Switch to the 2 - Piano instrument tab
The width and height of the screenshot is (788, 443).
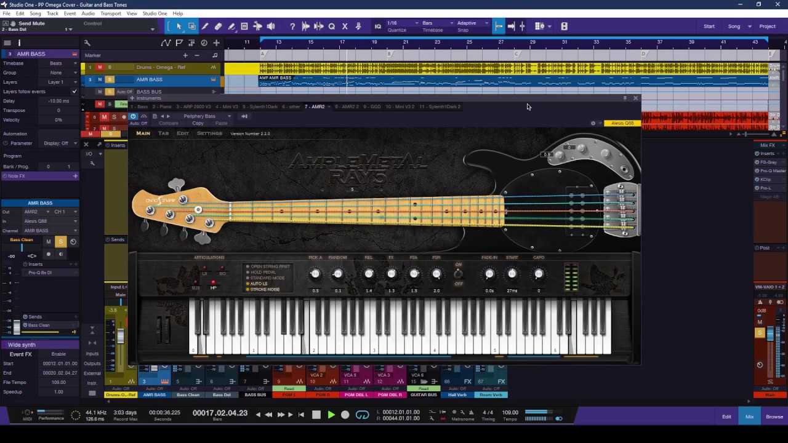162,107
